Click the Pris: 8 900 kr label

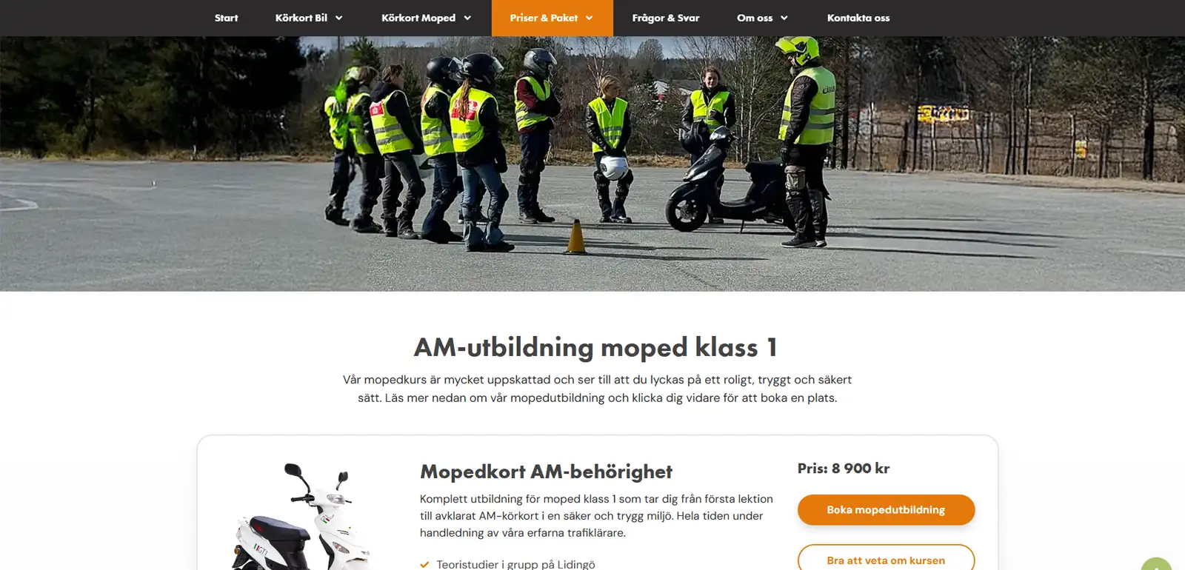coord(844,469)
